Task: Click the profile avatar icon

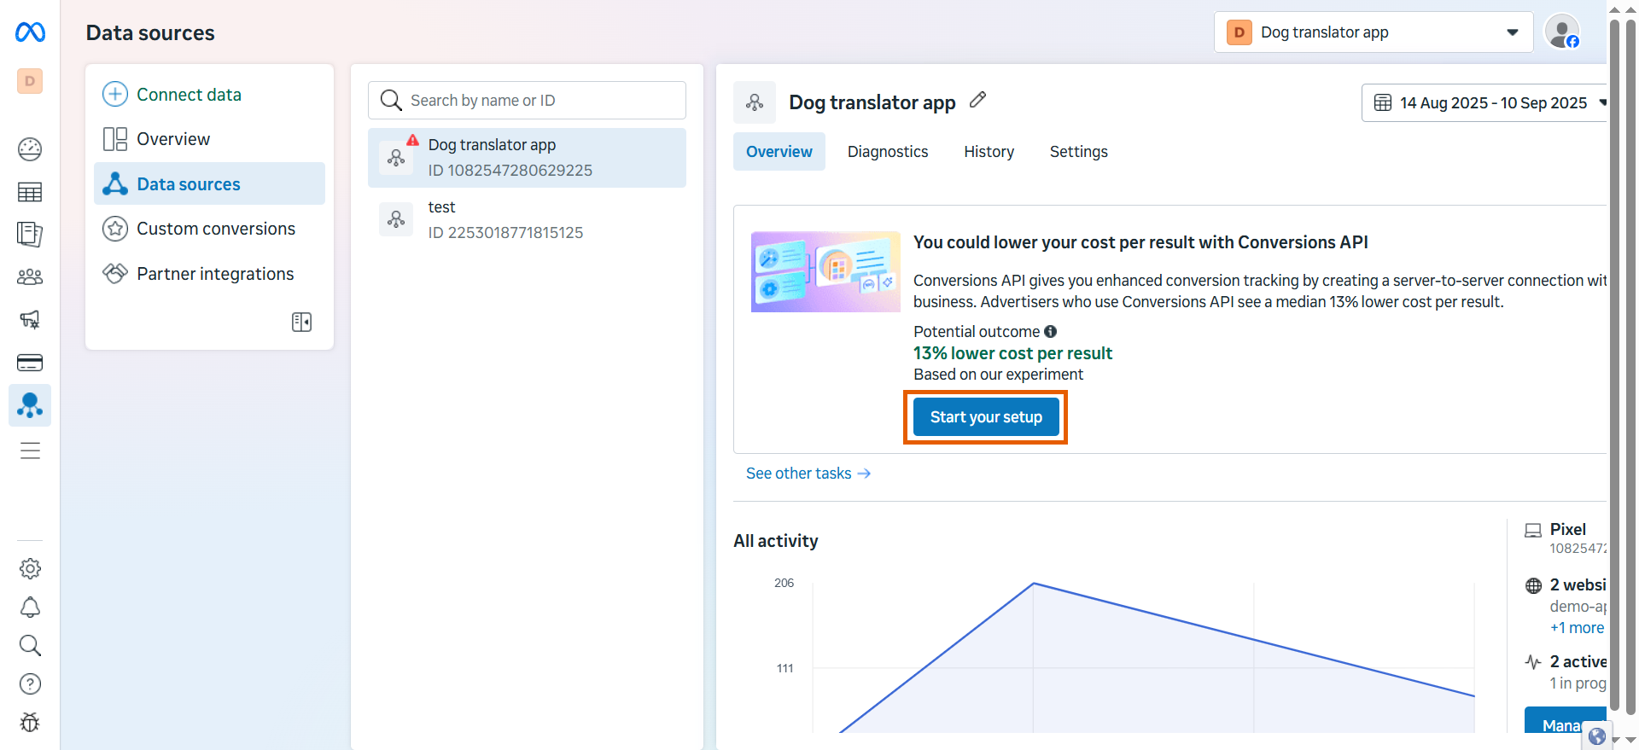Action: 1562,32
